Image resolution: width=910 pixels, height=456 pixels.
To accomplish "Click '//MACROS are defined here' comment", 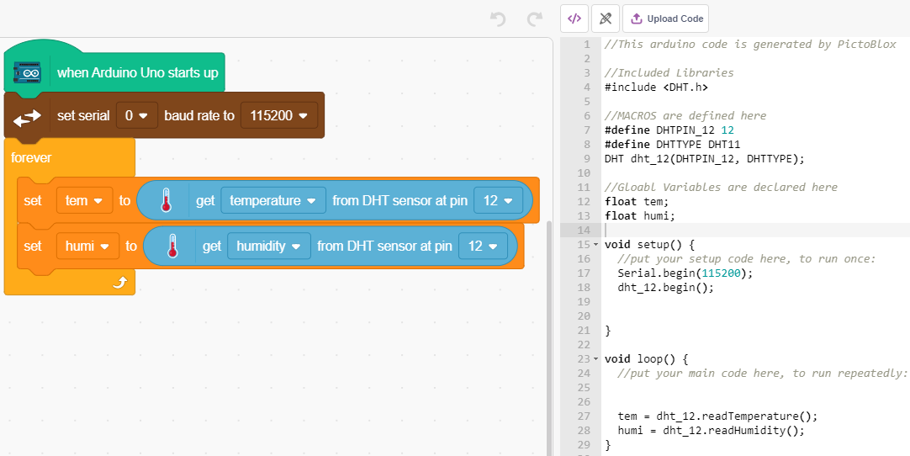I will click(x=685, y=115).
